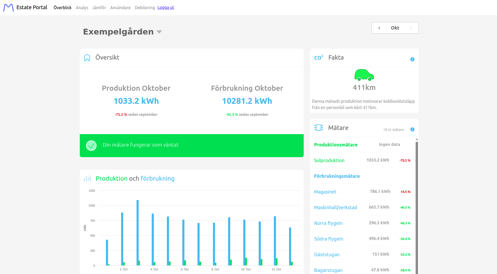
Task: Click the Okt month label
Action: click(x=395, y=28)
